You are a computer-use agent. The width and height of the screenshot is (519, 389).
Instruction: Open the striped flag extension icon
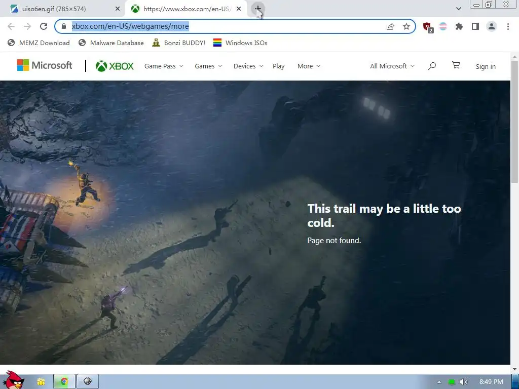point(443,26)
